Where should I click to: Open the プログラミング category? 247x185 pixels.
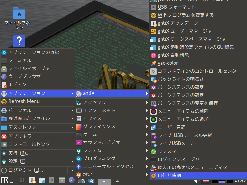coord(112,159)
